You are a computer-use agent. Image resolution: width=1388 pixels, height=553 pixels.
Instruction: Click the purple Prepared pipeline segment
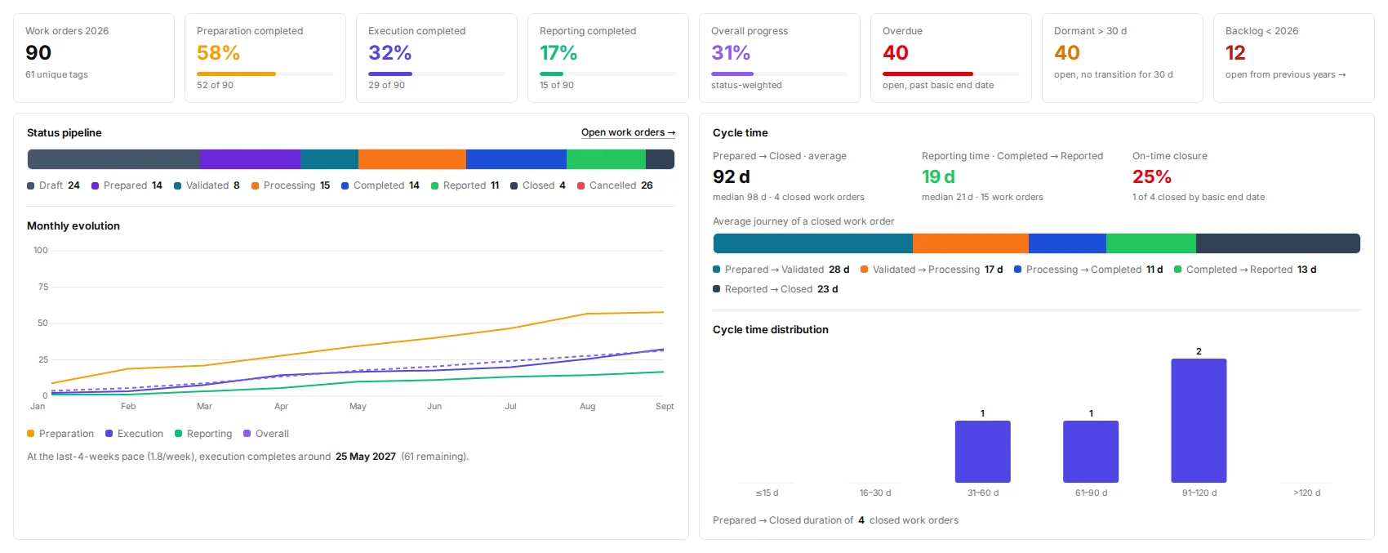pos(250,159)
